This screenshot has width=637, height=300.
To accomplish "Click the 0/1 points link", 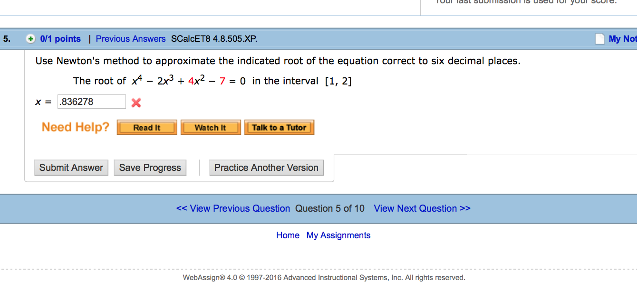I will click(x=60, y=39).
